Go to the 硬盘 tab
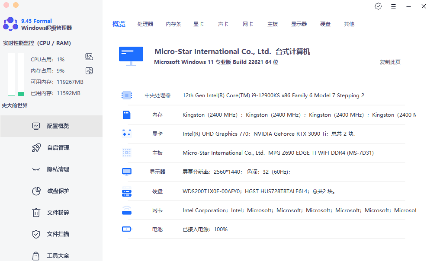Viewport: 427px width, 261px height. [325, 24]
